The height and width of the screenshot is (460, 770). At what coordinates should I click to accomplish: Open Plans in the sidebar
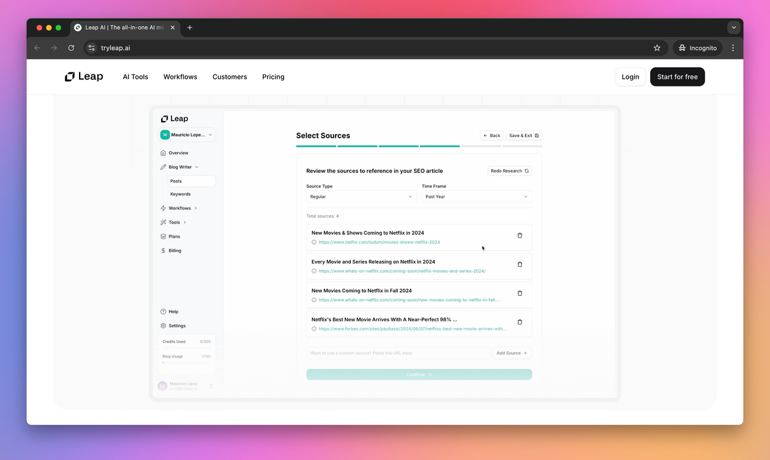pyautogui.click(x=171, y=236)
